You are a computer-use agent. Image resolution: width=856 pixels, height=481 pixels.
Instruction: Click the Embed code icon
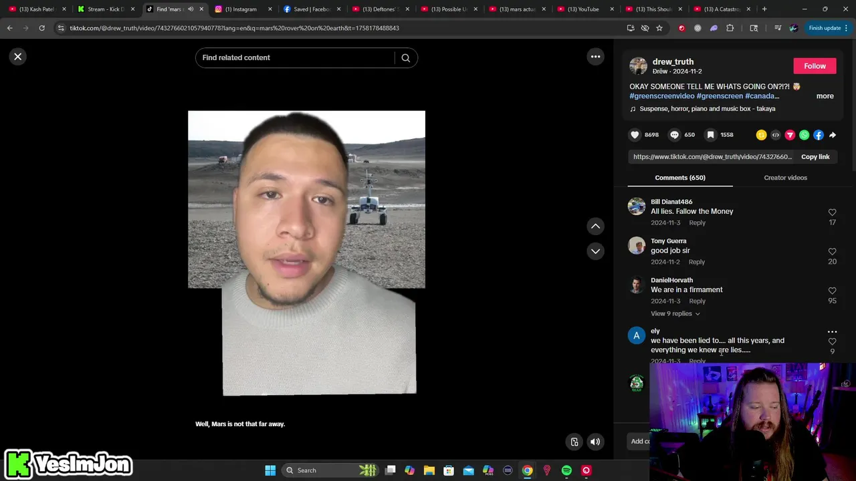point(776,135)
